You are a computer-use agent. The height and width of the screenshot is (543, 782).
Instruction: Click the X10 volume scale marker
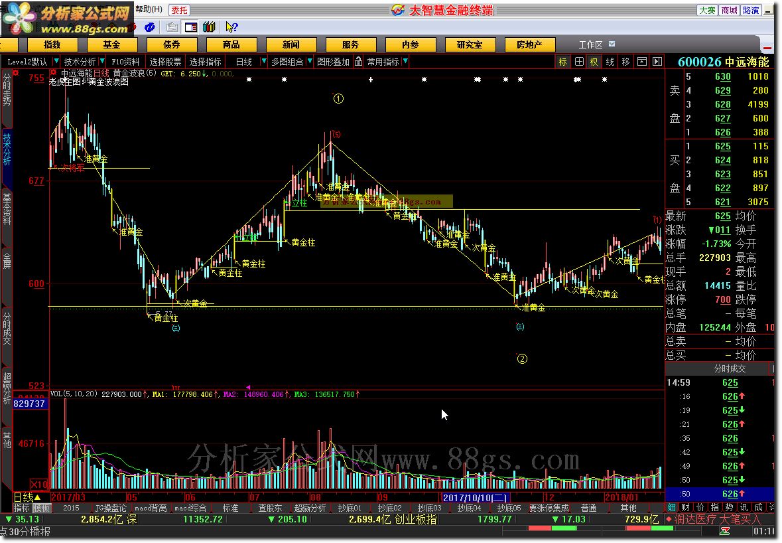pos(39,484)
